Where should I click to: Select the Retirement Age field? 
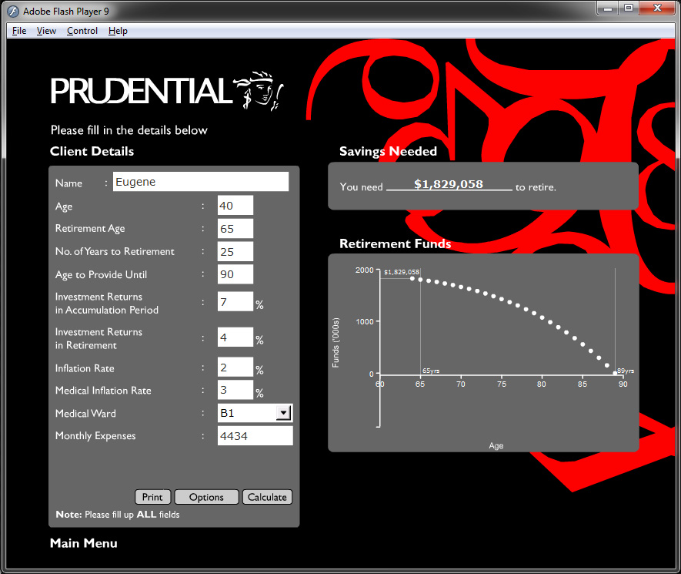[x=235, y=229]
